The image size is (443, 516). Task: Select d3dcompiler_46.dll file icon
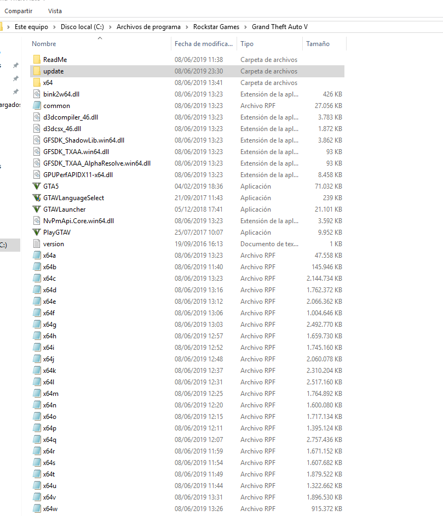coord(37,117)
